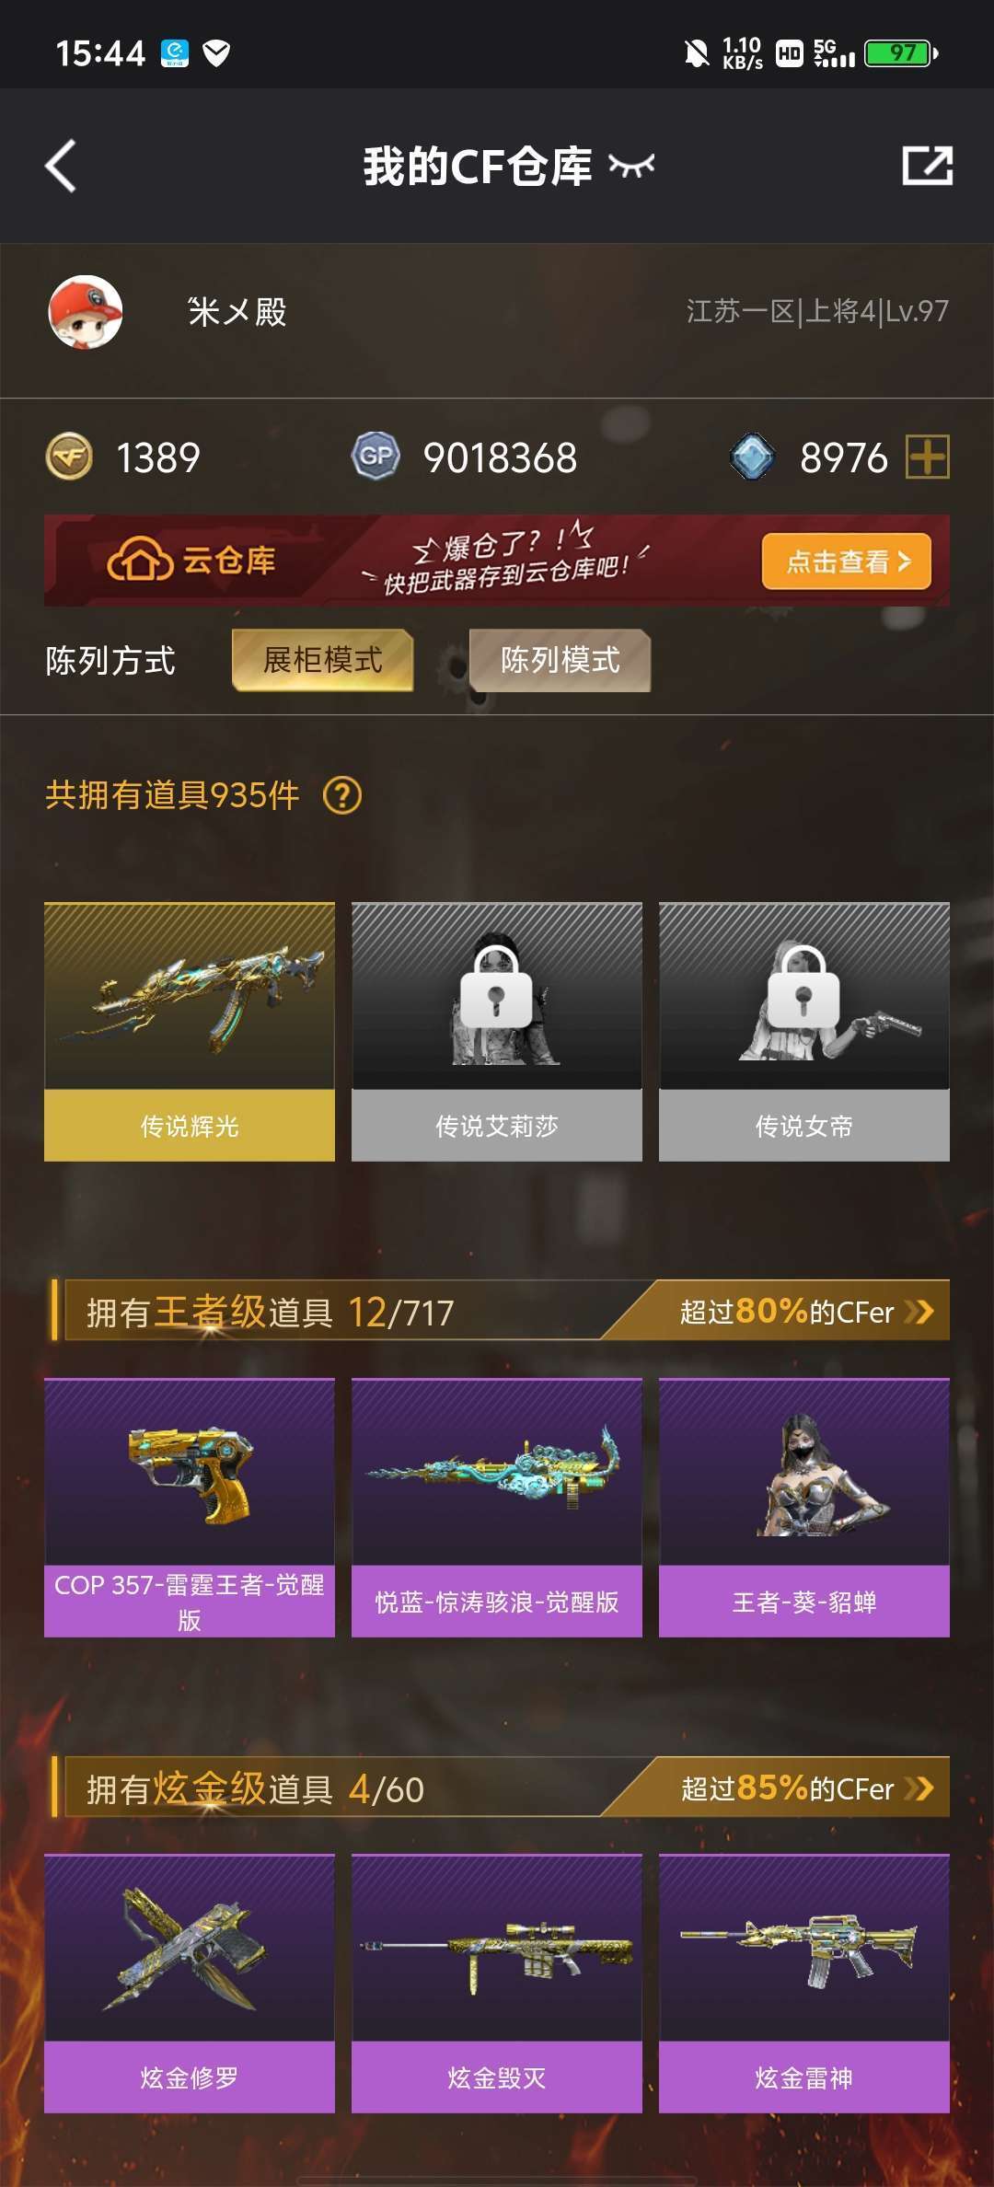Open the question mark help icon
Screen dimensions: 994x2187
click(342, 795)
